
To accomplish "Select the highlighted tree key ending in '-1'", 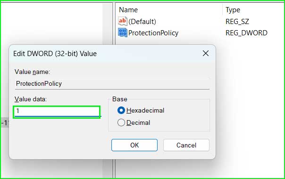I will click(x=4, y=123).
